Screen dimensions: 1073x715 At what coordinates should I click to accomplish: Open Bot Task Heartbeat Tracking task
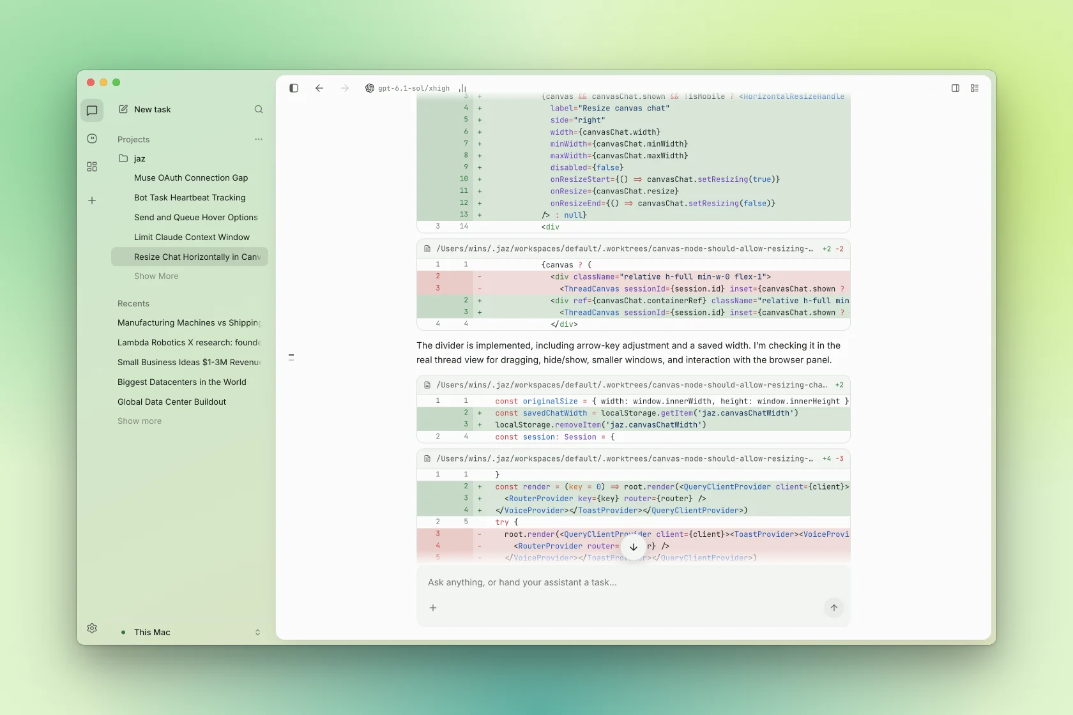[x=190, y=197]
